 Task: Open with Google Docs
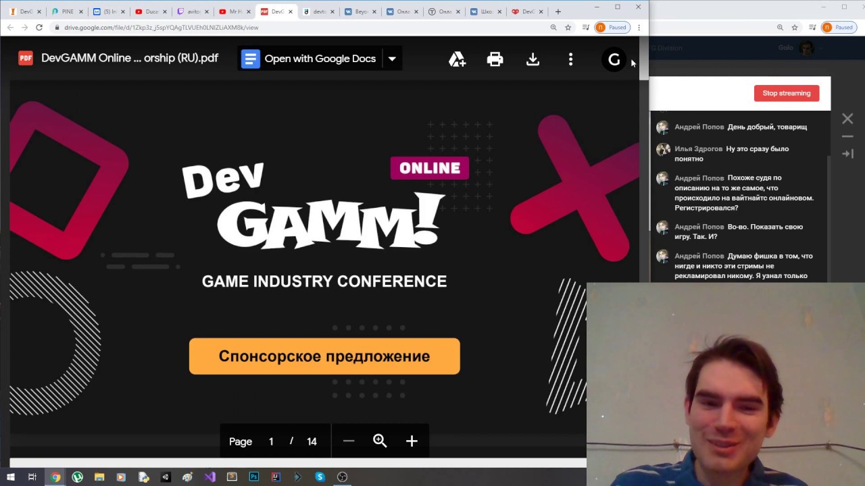pyautogui.click(x=310, y=59)
